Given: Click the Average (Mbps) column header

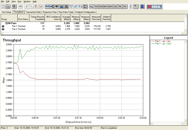Looking at the screenshot, I should coord(66,18).
